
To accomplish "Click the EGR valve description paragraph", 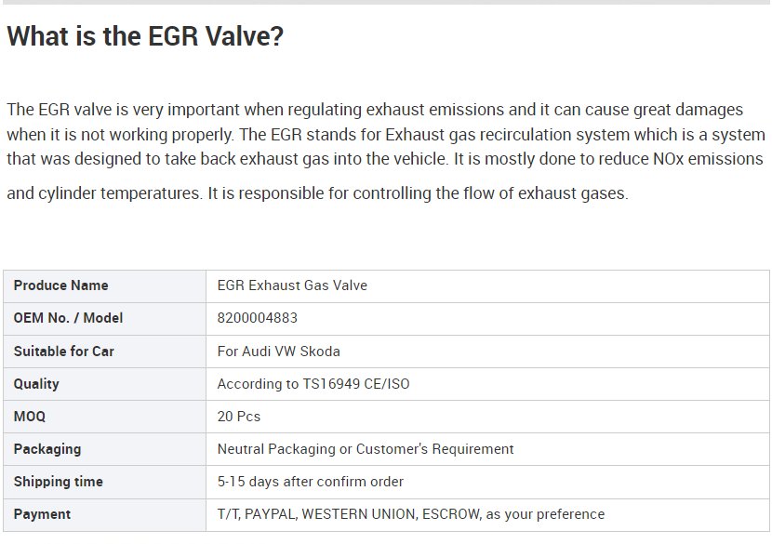I will 386,151.
